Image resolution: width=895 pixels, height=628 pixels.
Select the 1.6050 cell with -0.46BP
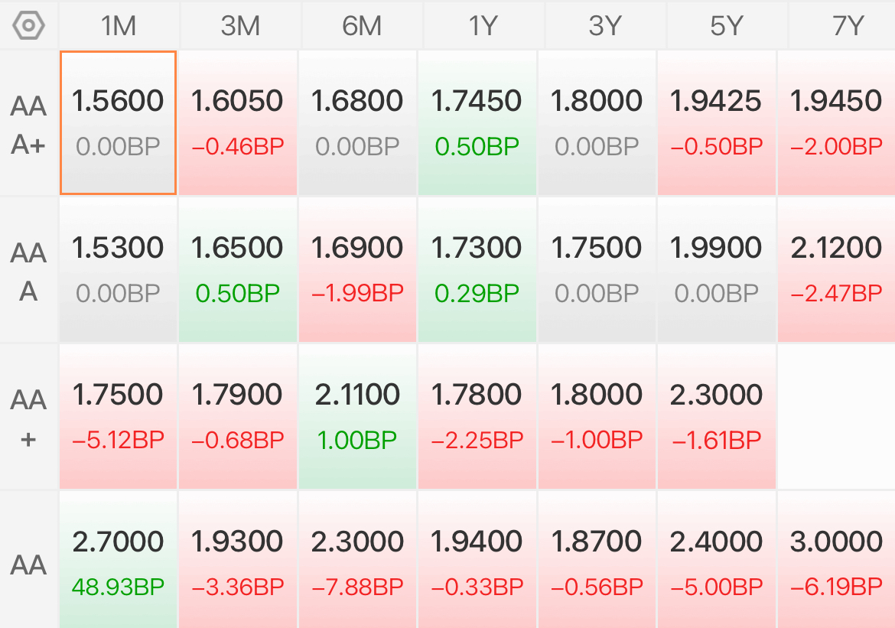coord(238,122)
